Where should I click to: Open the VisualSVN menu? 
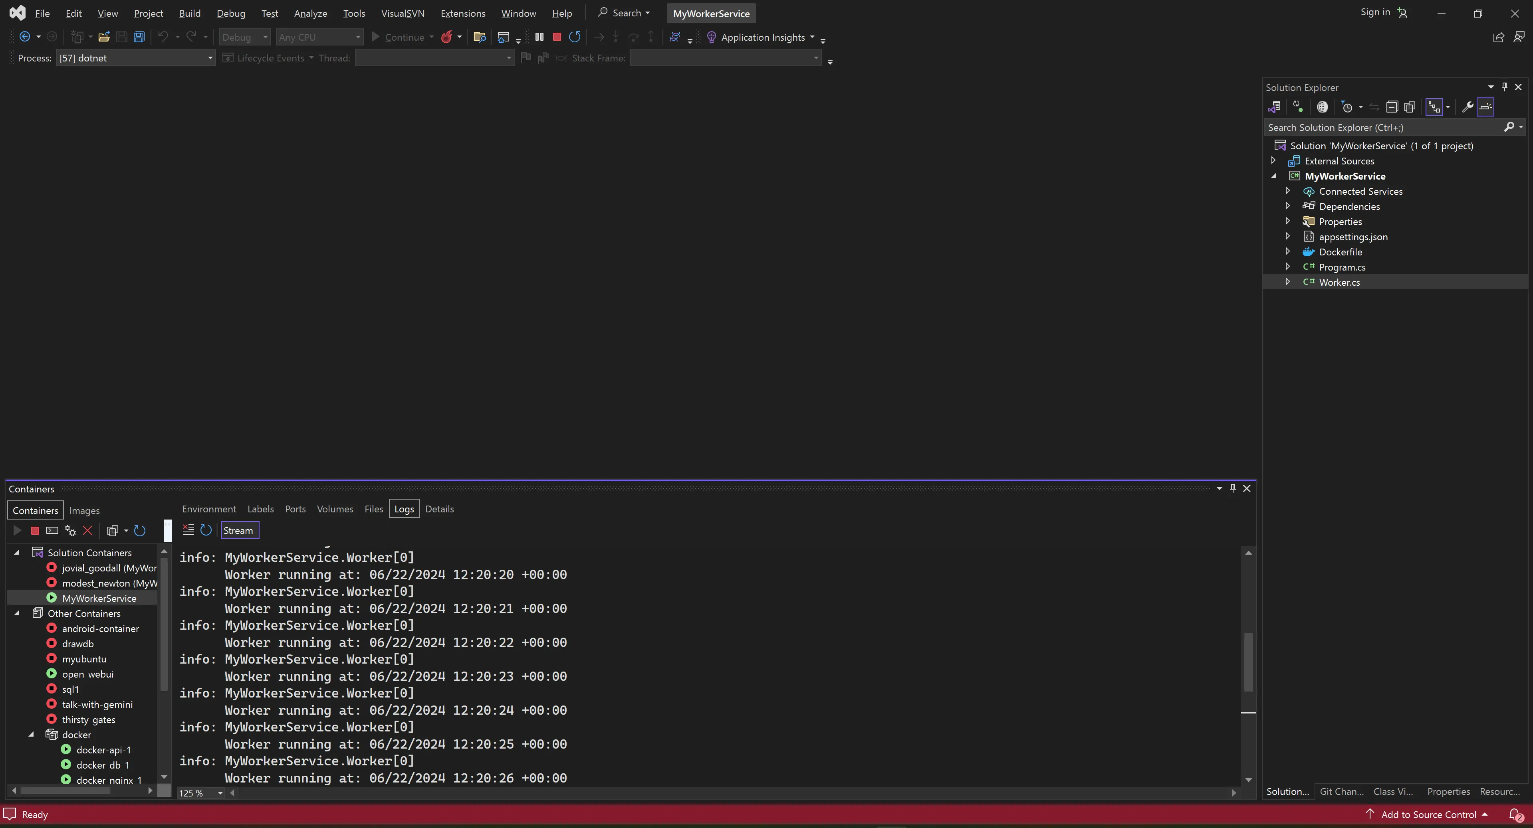click(x=403, y=13)
